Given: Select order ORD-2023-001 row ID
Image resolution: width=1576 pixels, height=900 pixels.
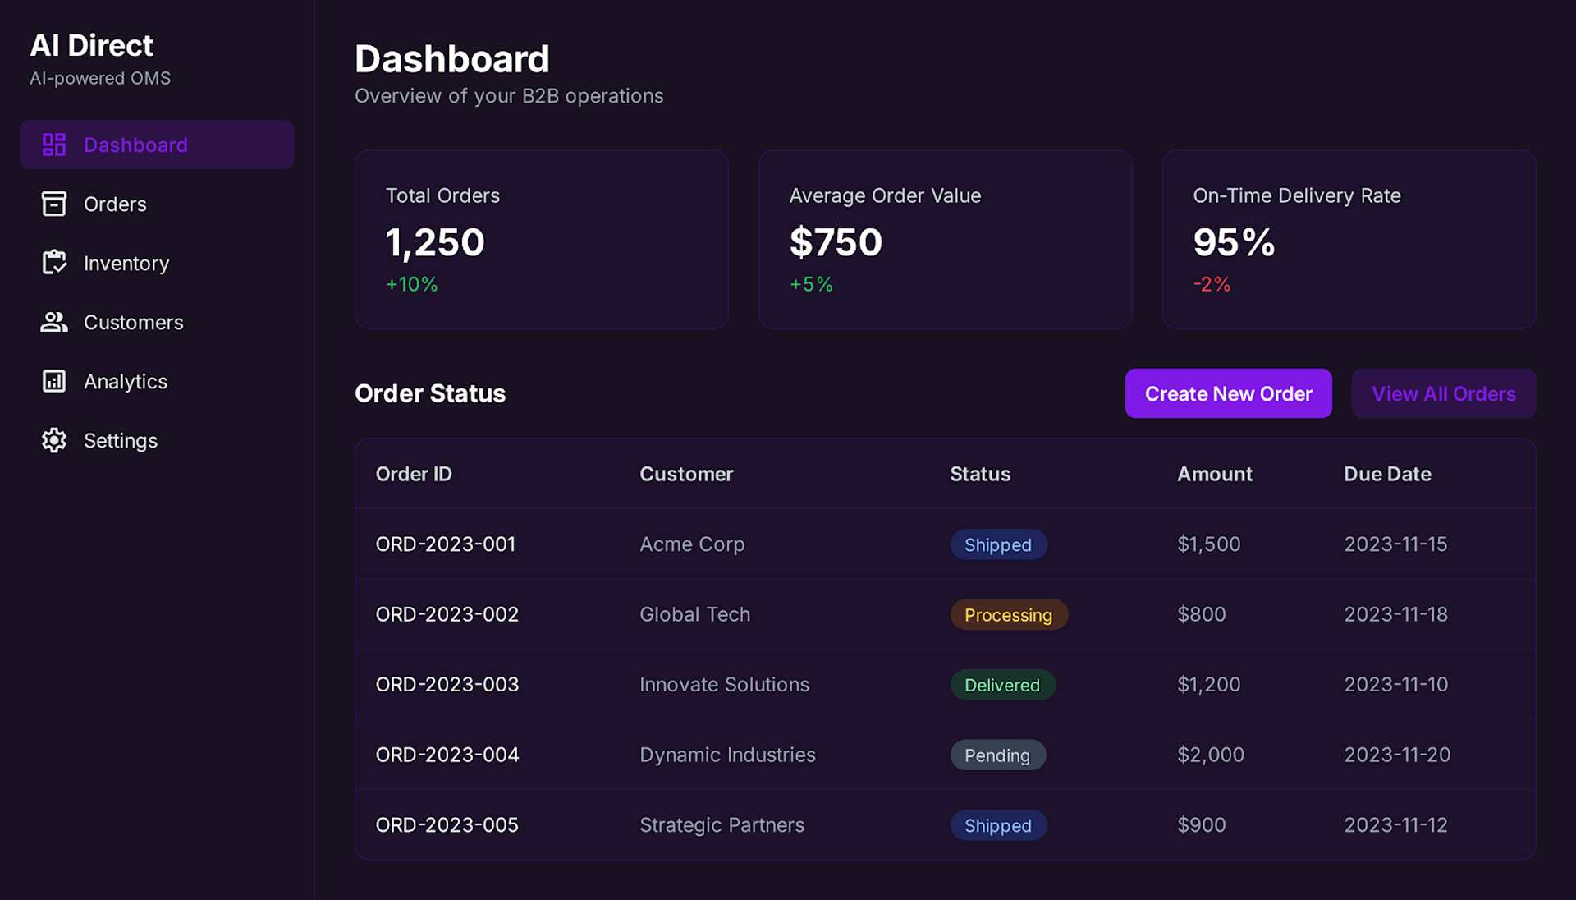Looking at the screenshot, I should 445,544.
